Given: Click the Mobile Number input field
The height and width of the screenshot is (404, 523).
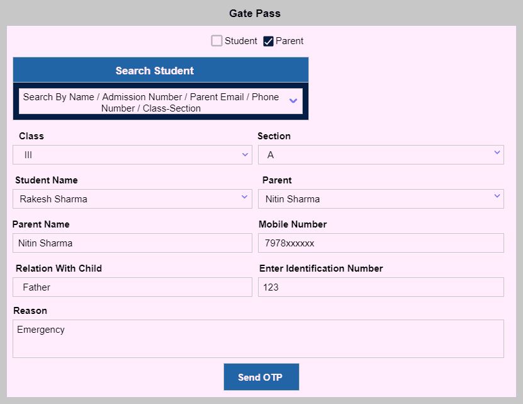Looking at the screenshot, I should pyautogui.click(x=381, y=243).
